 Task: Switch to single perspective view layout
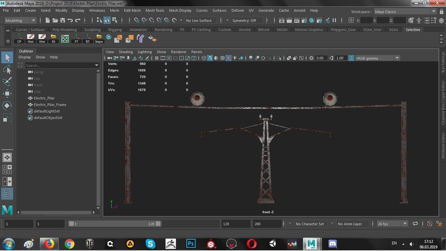pos(7,157)
